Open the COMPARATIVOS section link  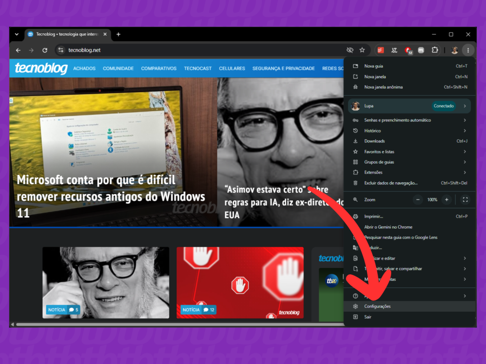click(159, 68)
